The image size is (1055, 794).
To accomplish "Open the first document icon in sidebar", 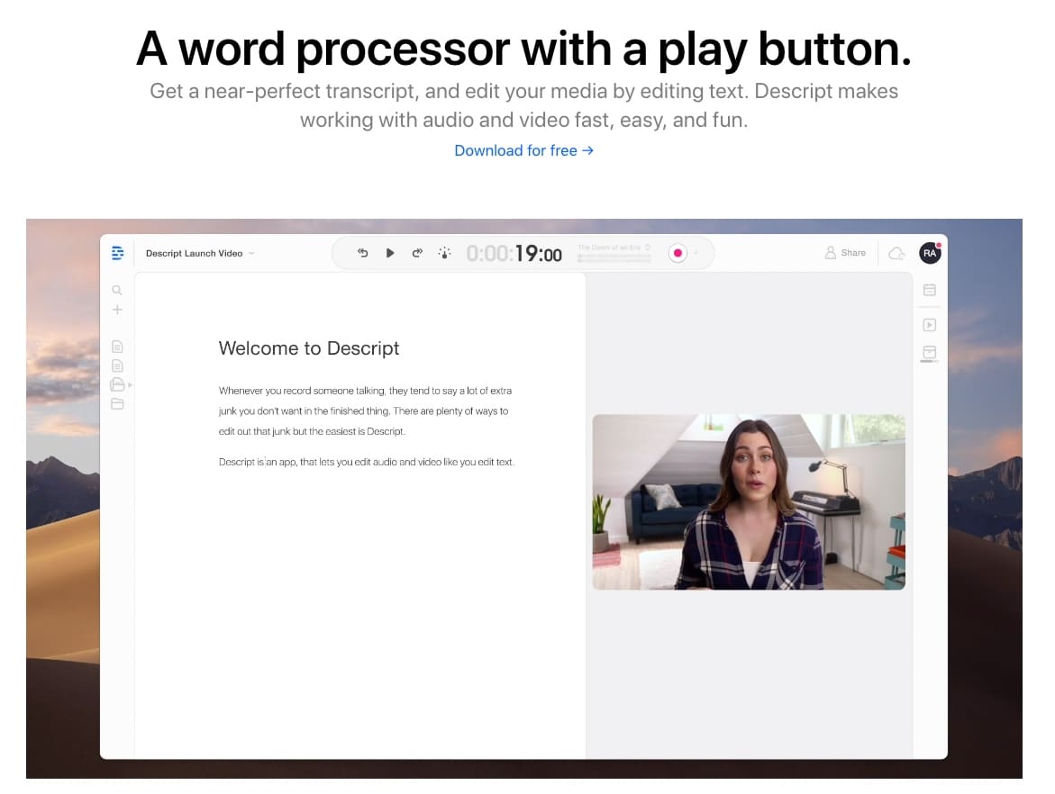I will point(117,347).
